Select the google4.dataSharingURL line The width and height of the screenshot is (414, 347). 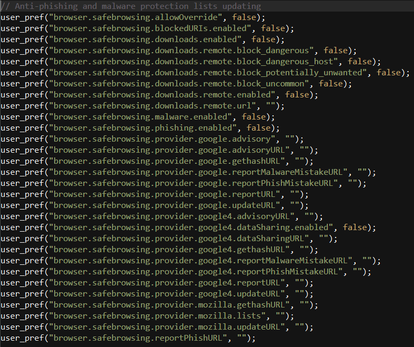[169, 239]
